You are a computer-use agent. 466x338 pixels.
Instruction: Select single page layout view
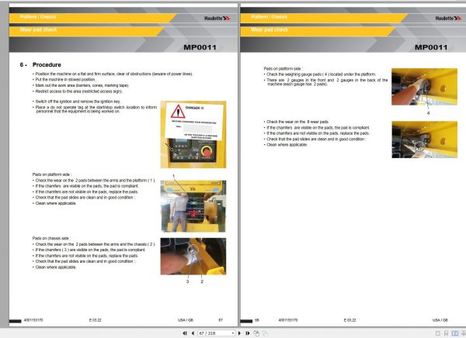438,333
